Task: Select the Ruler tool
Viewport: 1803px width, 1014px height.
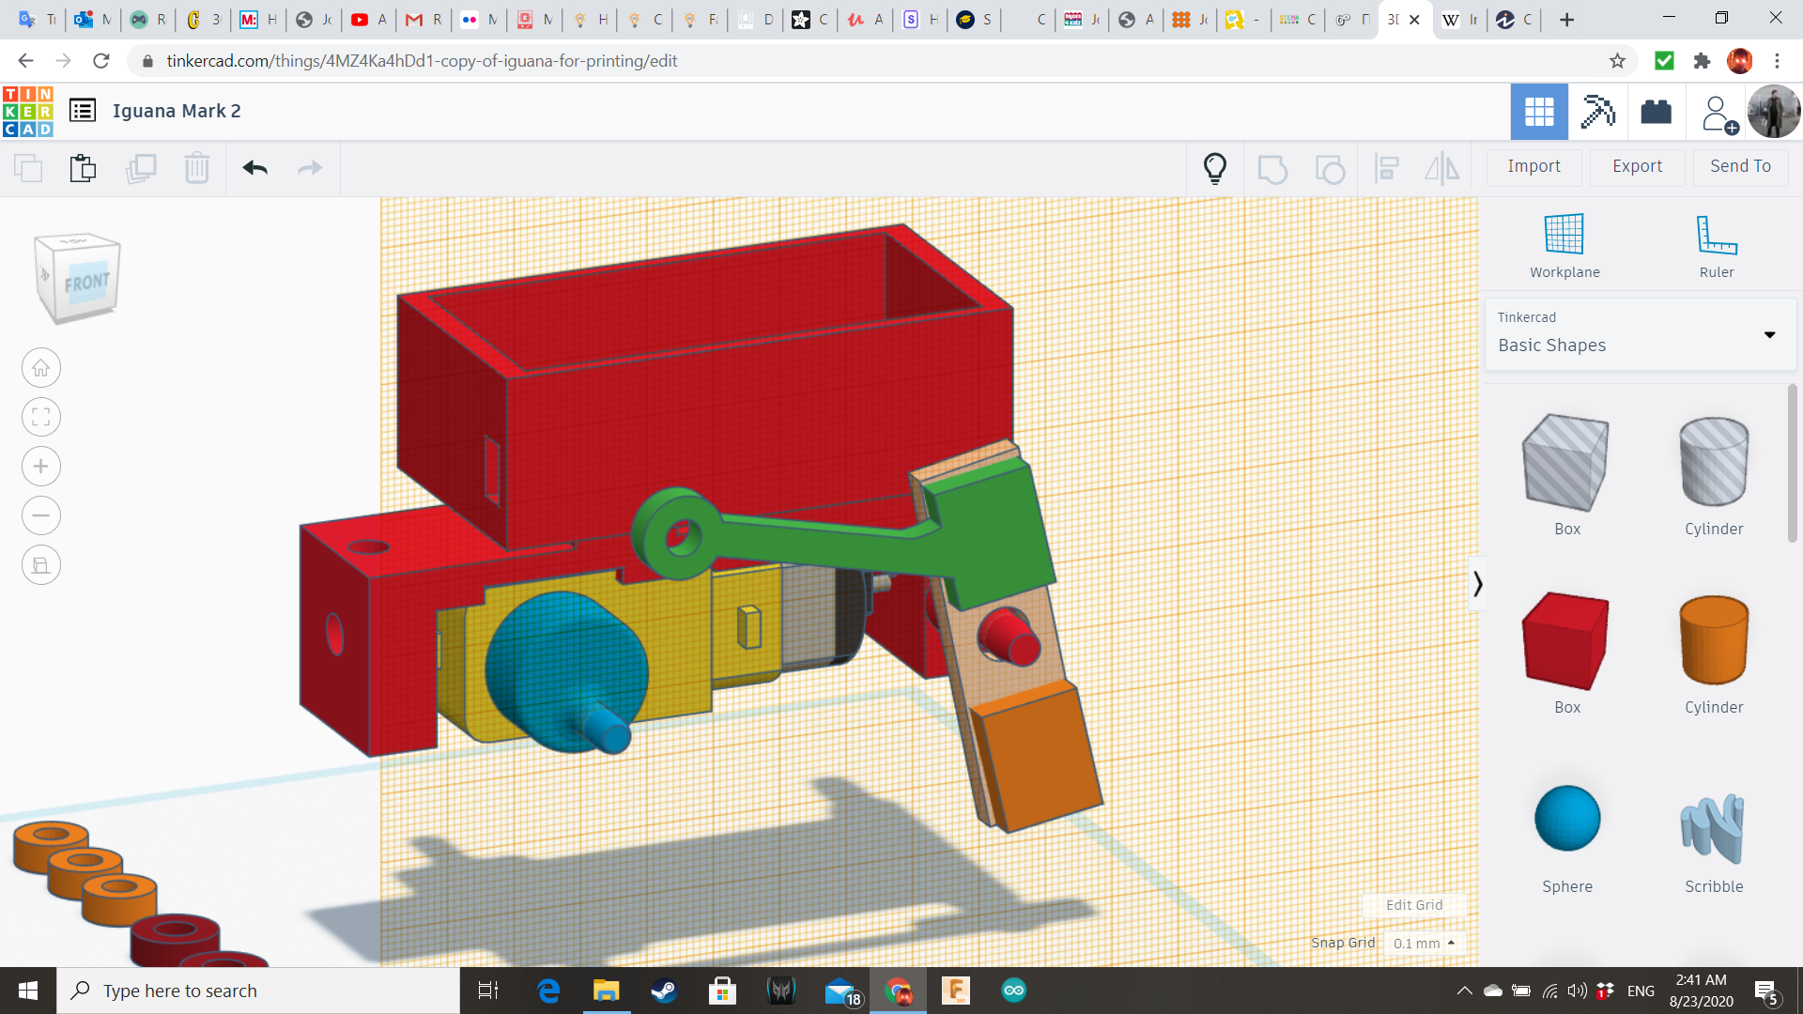Action: (1716, 235)
